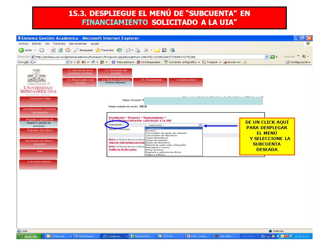This screenshot has height=246, width=329.
Task: Click the IE Forward arrow icon
Action: tap(42, 50)
